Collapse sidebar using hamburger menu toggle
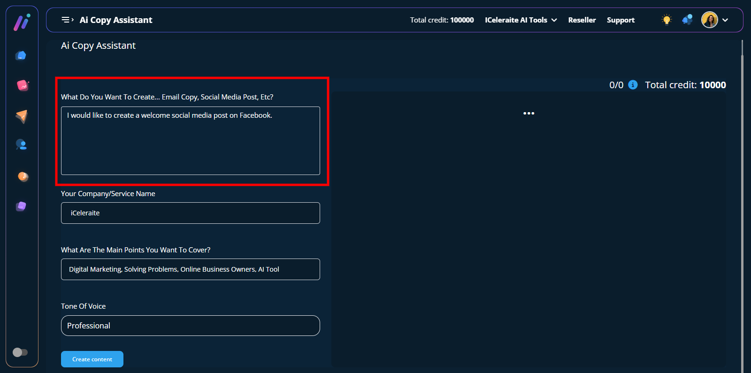751x373 pixels. click(67, 20)
